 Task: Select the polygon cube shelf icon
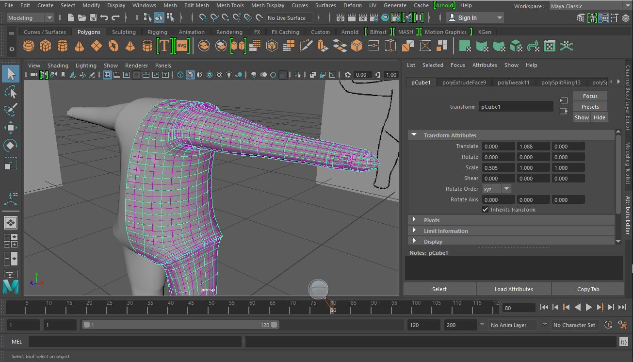45,45
